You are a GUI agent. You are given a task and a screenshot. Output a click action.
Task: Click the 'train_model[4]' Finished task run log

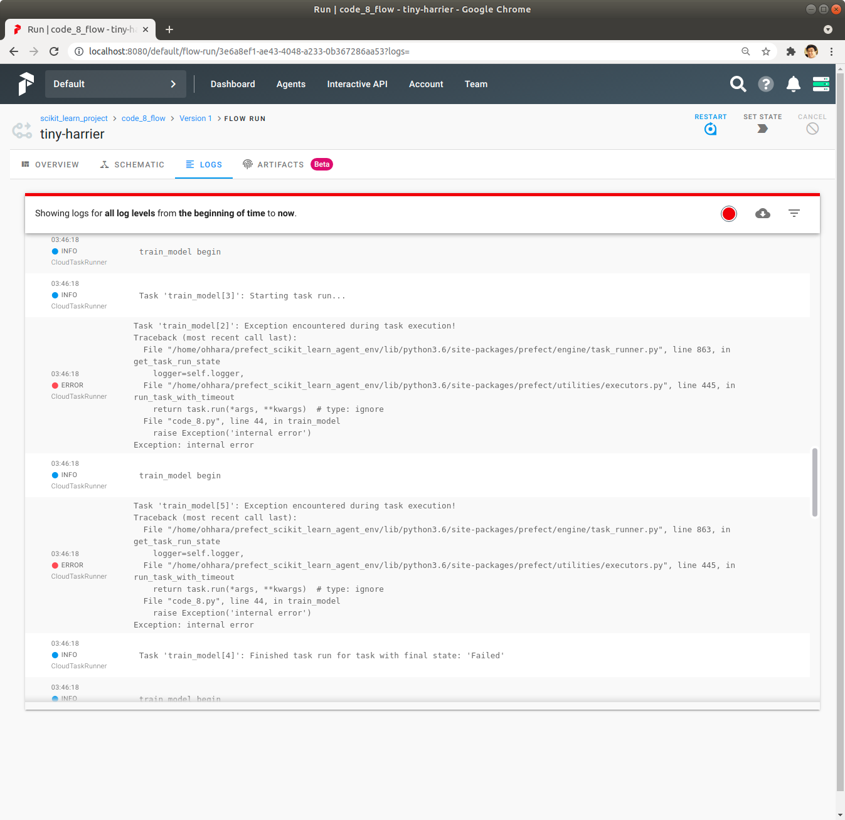pos(417,655)
